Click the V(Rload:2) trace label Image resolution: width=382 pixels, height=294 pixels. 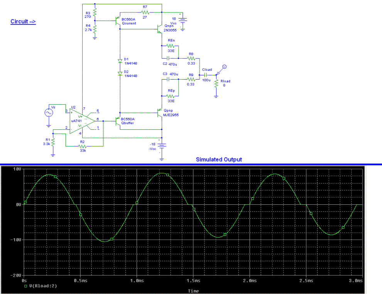tap(43, 286)
